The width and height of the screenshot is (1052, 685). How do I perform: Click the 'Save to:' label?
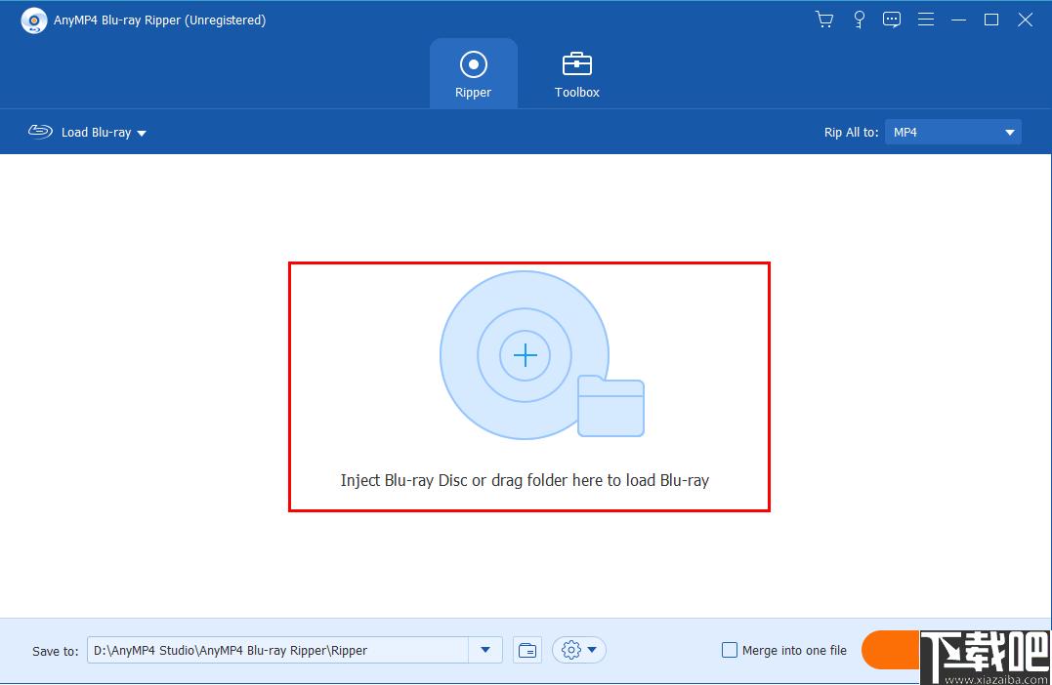click(55, 651)
